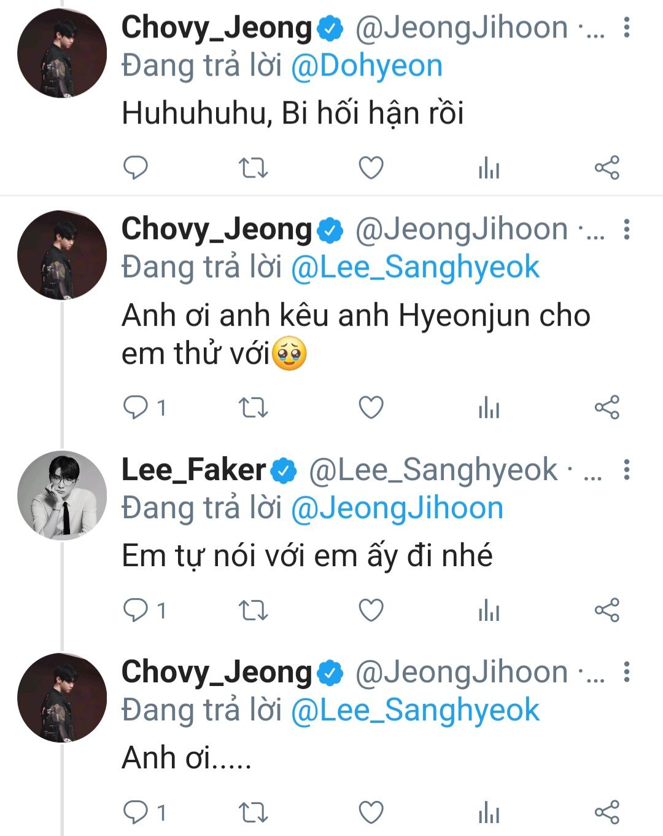Open reply thread of Lee_Faker's tweet
Screen dimensions: 663x836
point(136,610)
